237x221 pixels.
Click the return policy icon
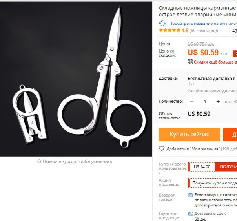(x=190, y=195)
